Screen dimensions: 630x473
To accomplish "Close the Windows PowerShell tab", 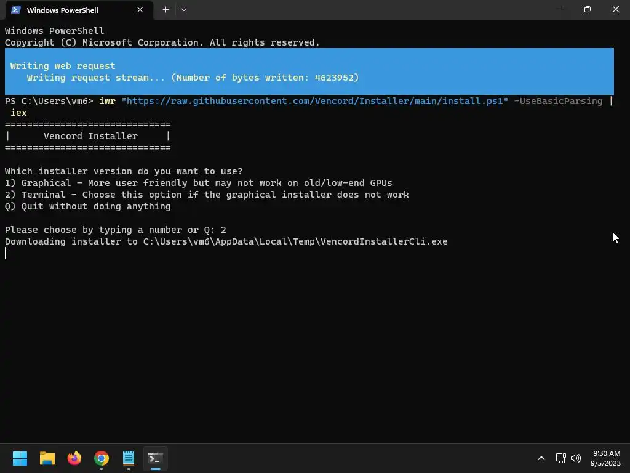I will [x=140, y=10].
